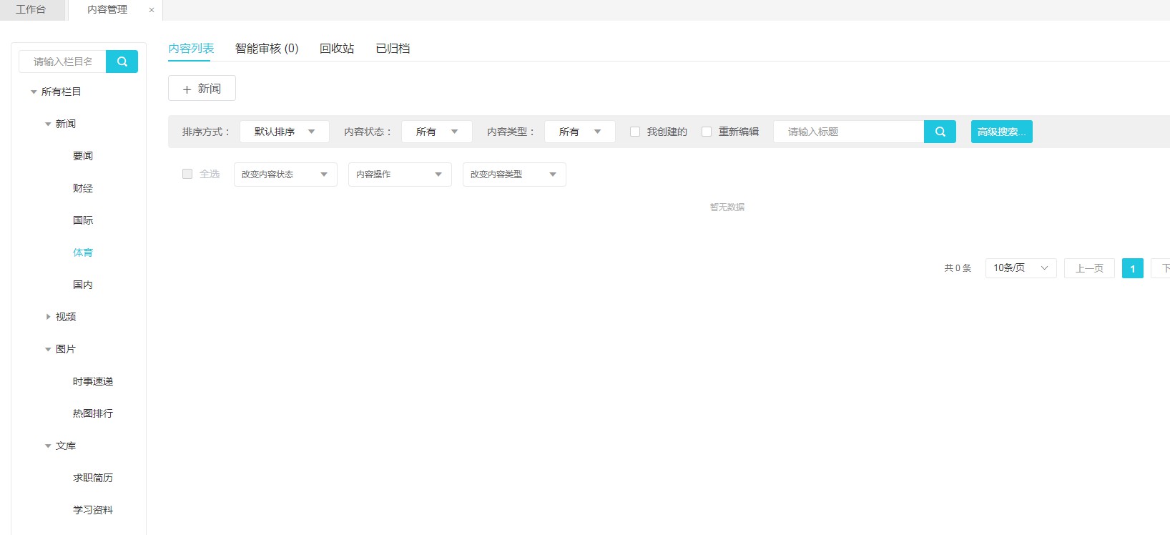The image size is (1170, 535).
Task: Collapse the 所有栏目 tree arrow
Action: pos(34,92)
